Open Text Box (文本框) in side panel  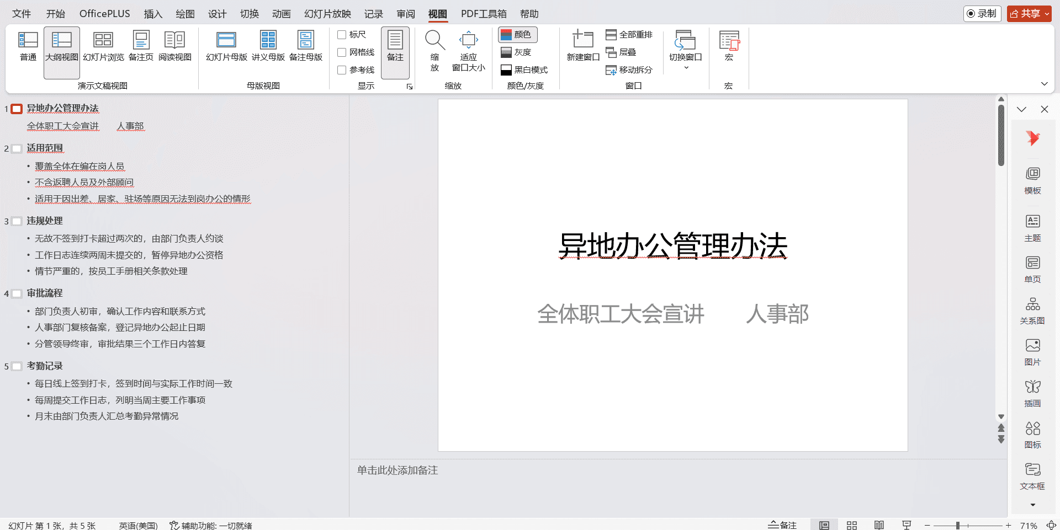coord(1032,477)
